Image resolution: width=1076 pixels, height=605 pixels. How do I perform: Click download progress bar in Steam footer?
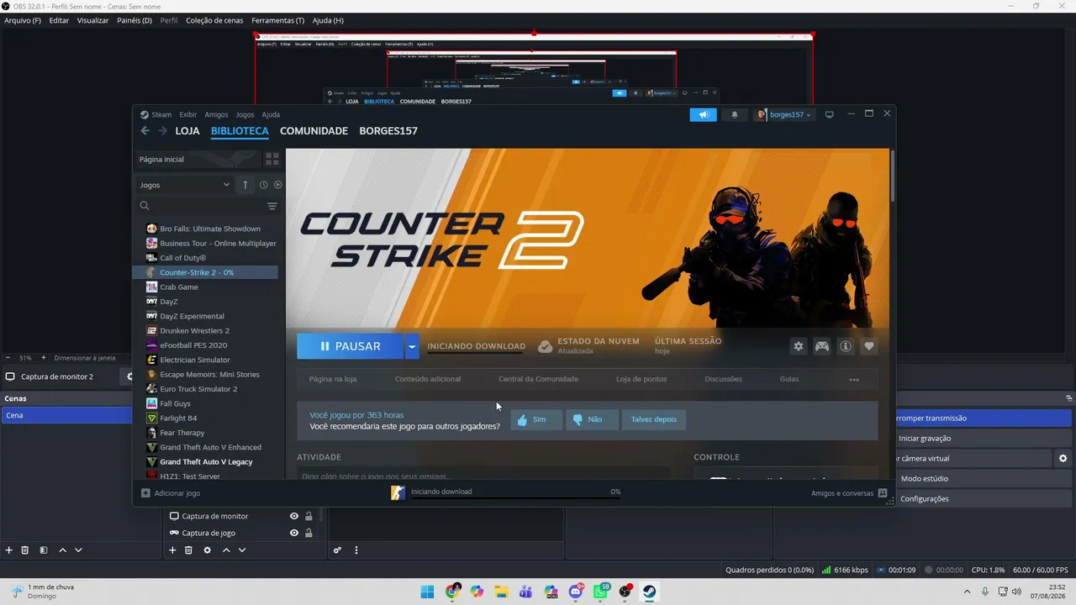coord(515,497)
